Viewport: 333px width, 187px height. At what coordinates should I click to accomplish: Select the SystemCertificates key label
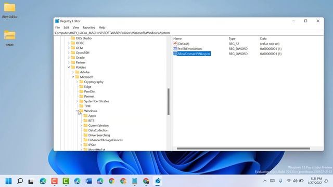point(96,101)
